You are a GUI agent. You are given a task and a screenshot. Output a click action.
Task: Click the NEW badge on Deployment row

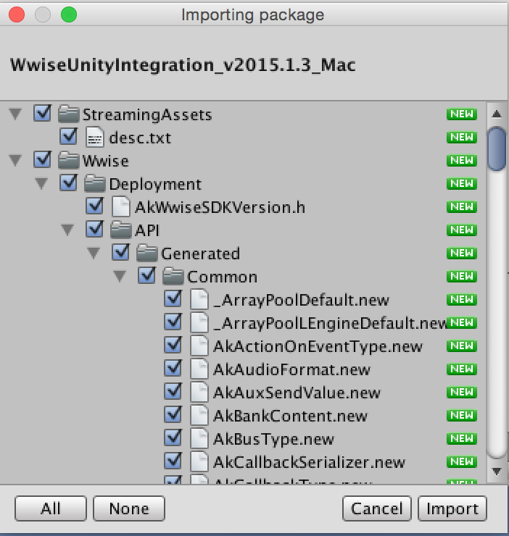click(x=462, y=184)
